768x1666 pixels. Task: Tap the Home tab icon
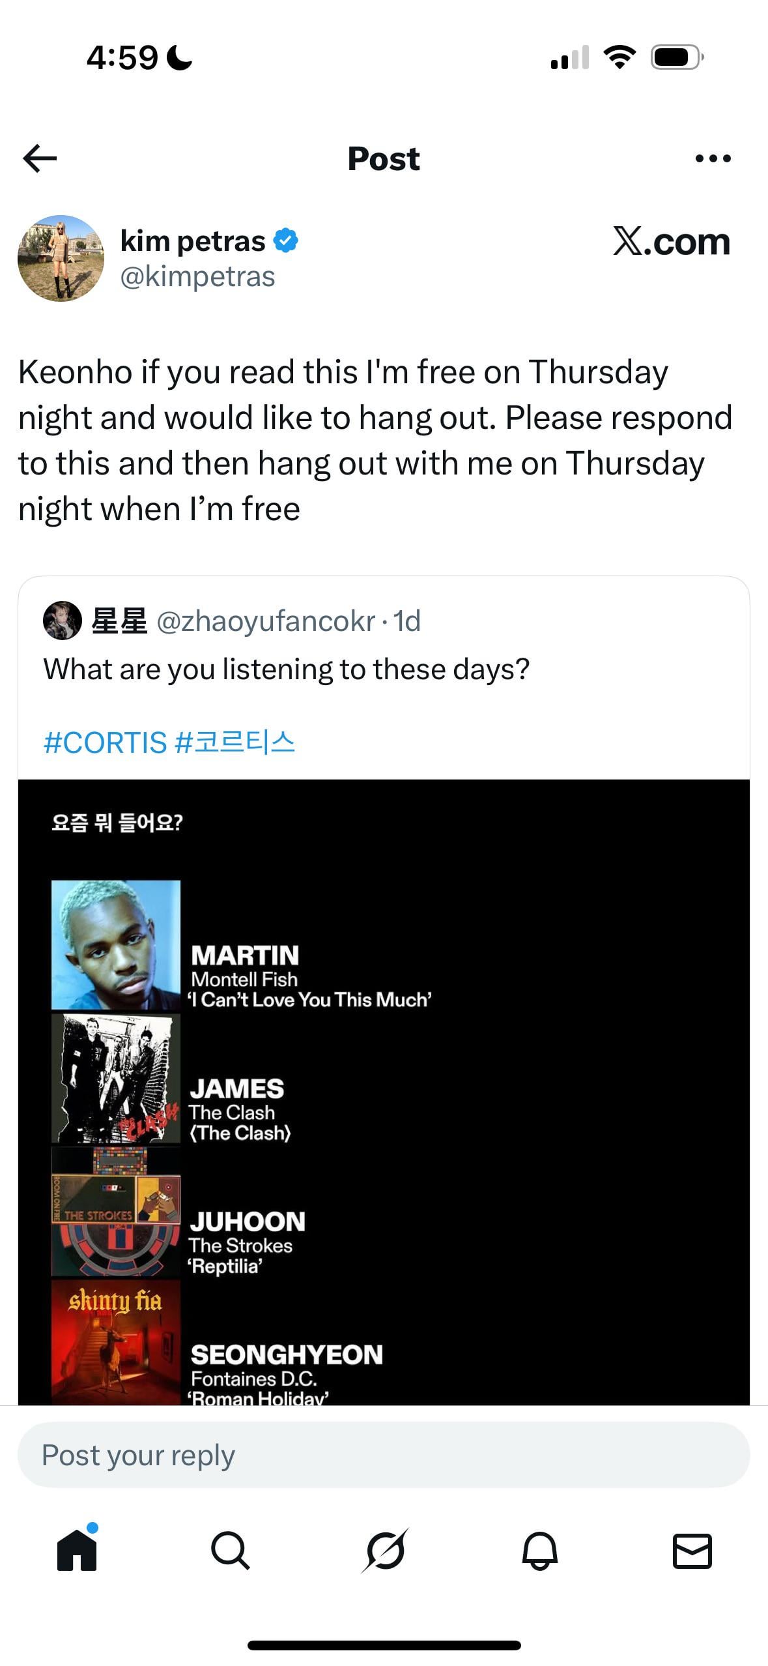pos(77,1550)
